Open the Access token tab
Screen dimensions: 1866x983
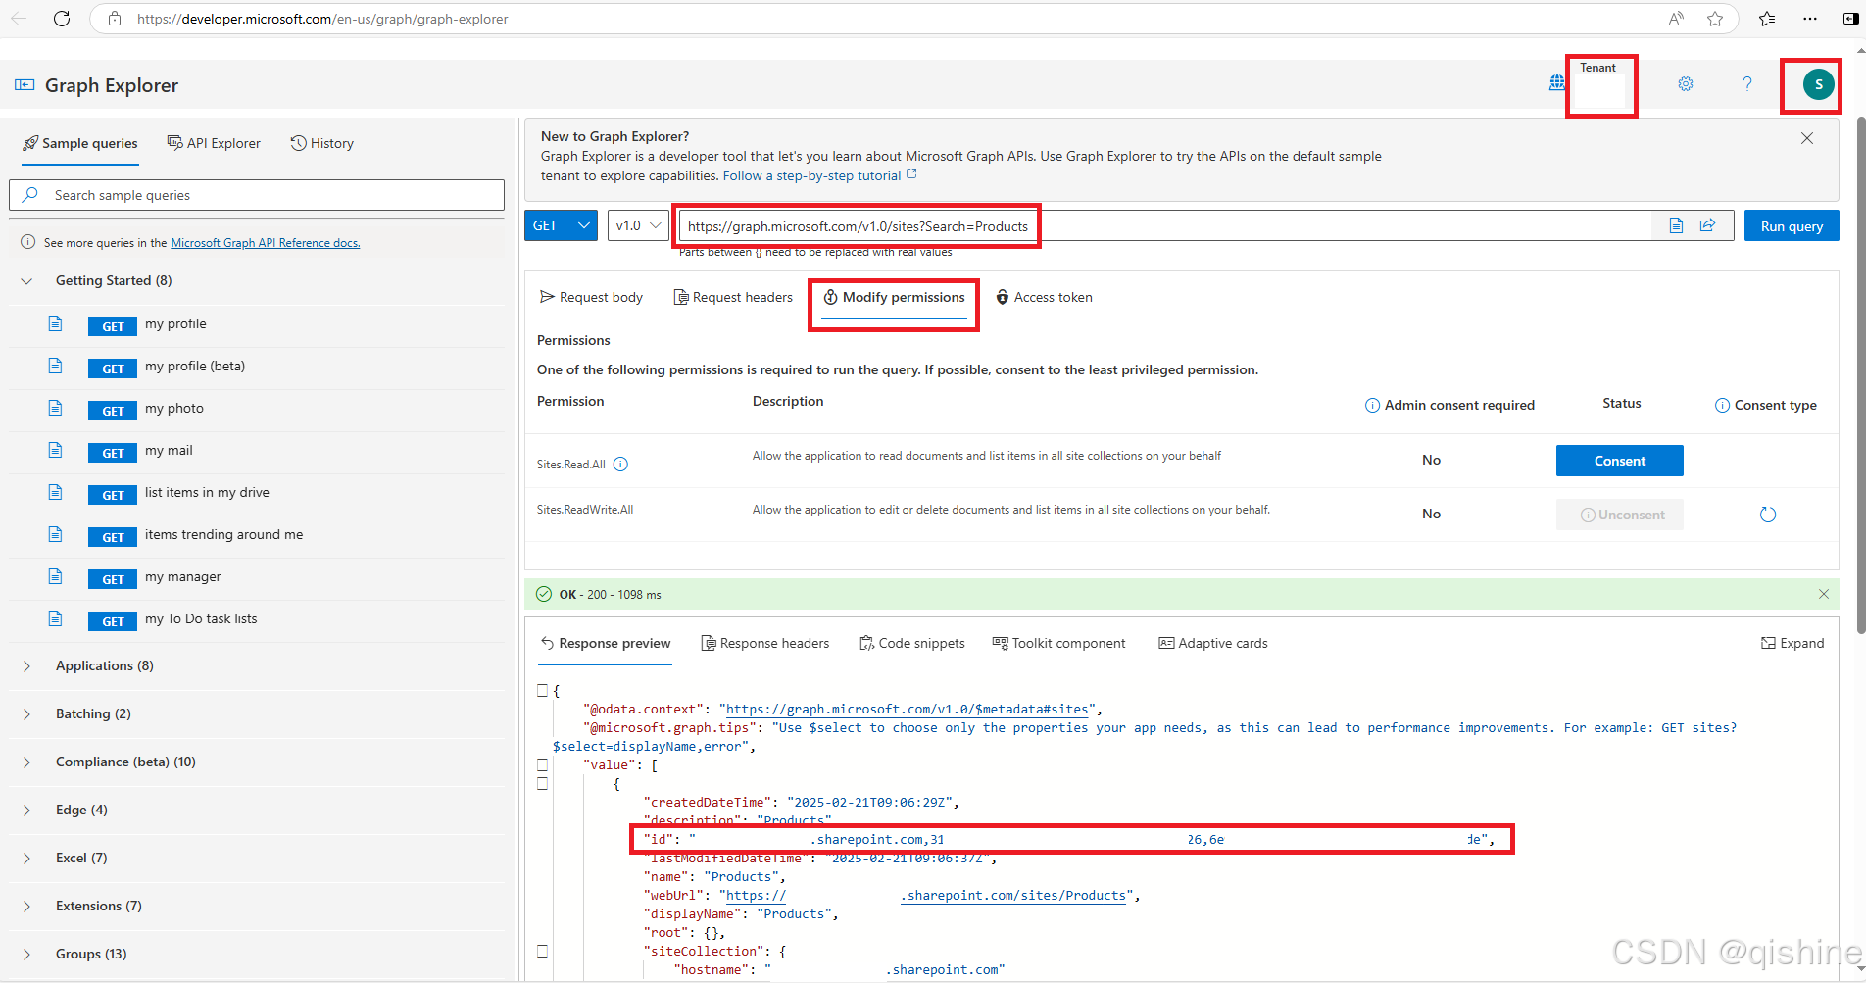[1044, 297]
